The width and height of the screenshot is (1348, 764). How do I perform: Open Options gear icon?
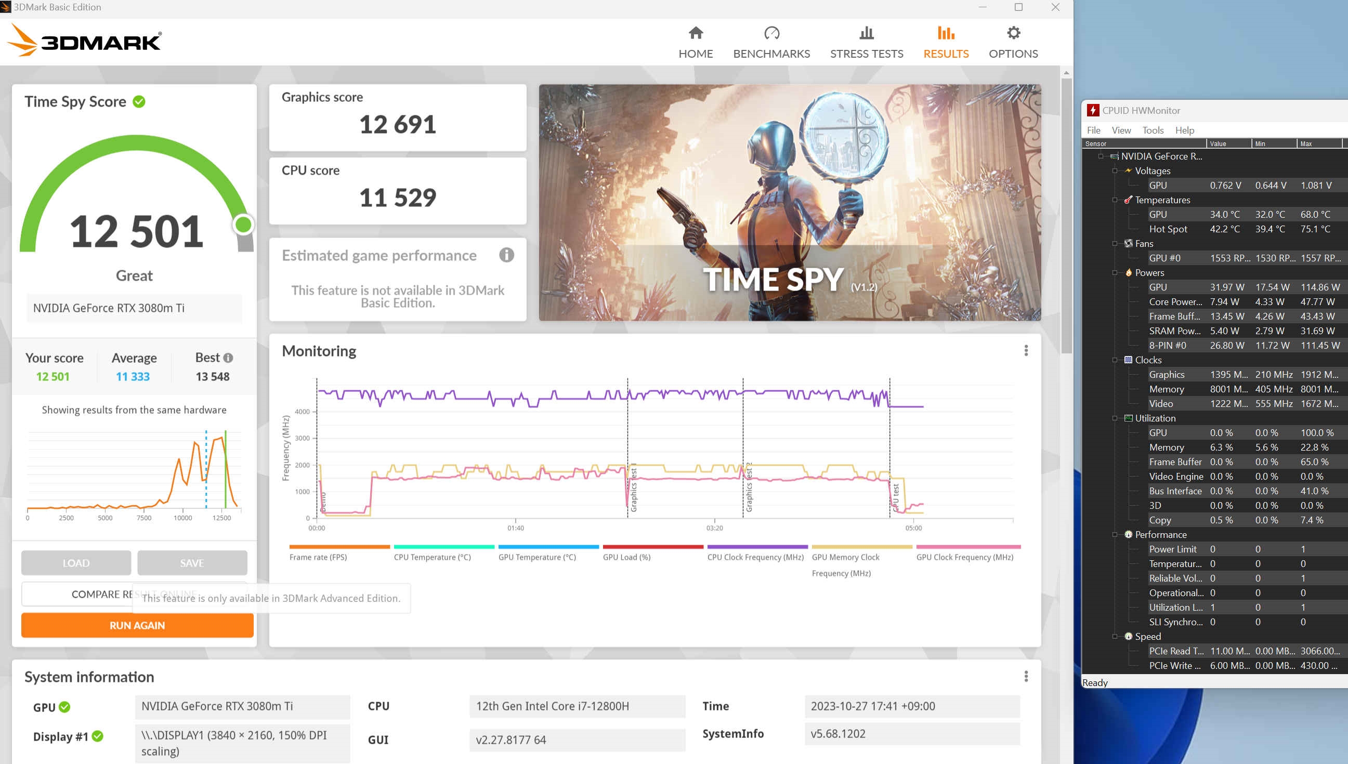[1013, 33]
